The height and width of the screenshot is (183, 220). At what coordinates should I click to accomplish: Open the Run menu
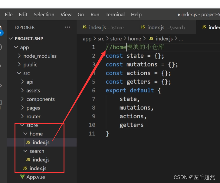[95, 14]
